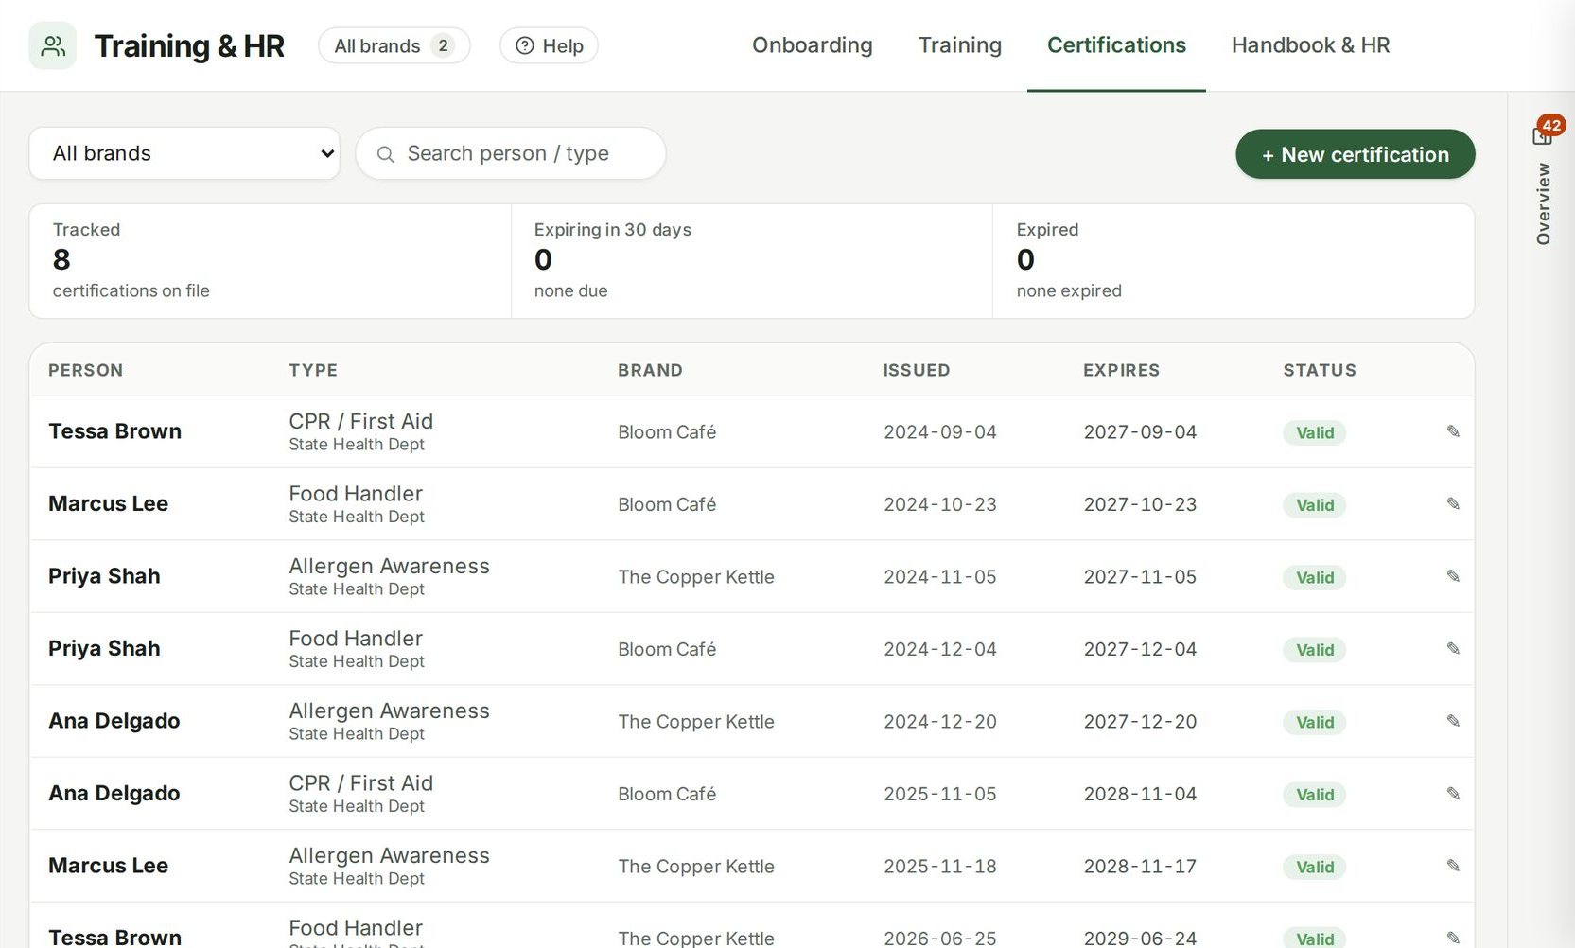Click the Tracked certifications summary card
The height and width of the screenshot is (948, 1575).
(271, 261)
